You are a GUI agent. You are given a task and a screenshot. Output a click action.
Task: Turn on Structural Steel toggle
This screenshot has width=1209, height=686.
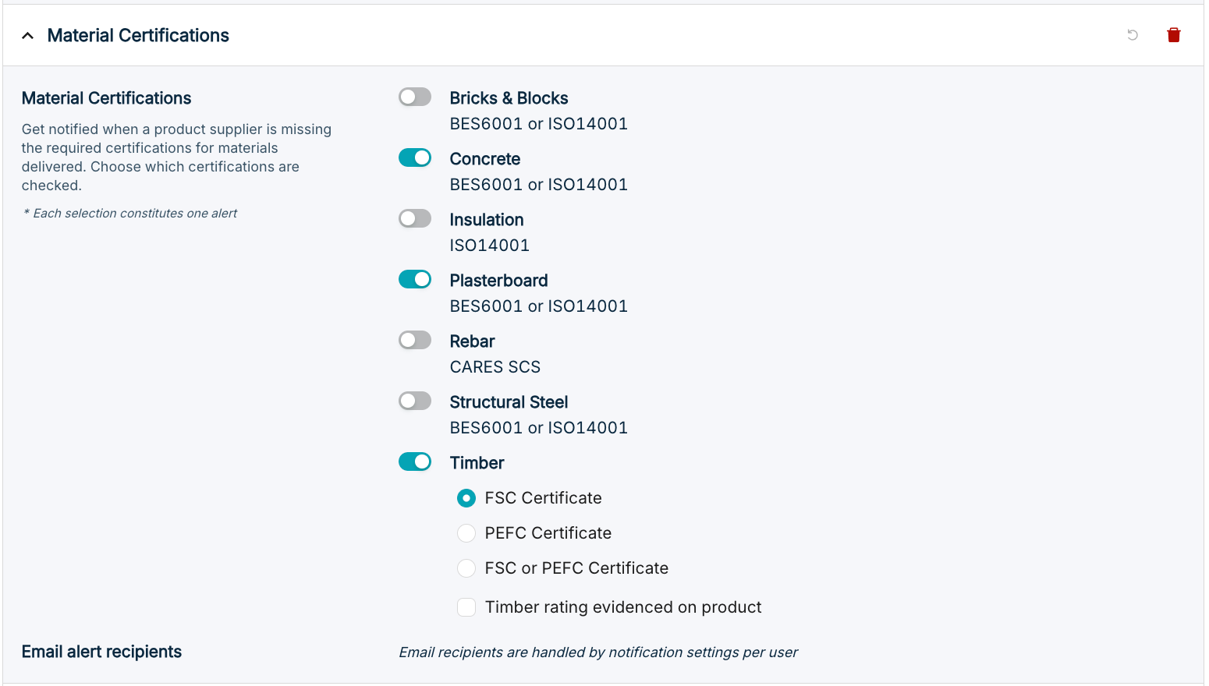pyautogui.click(x=415, y=401)
